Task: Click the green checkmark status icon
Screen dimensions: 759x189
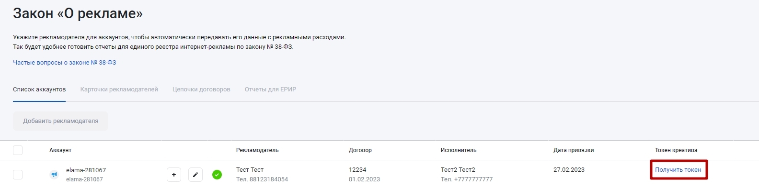Action: 217,175
